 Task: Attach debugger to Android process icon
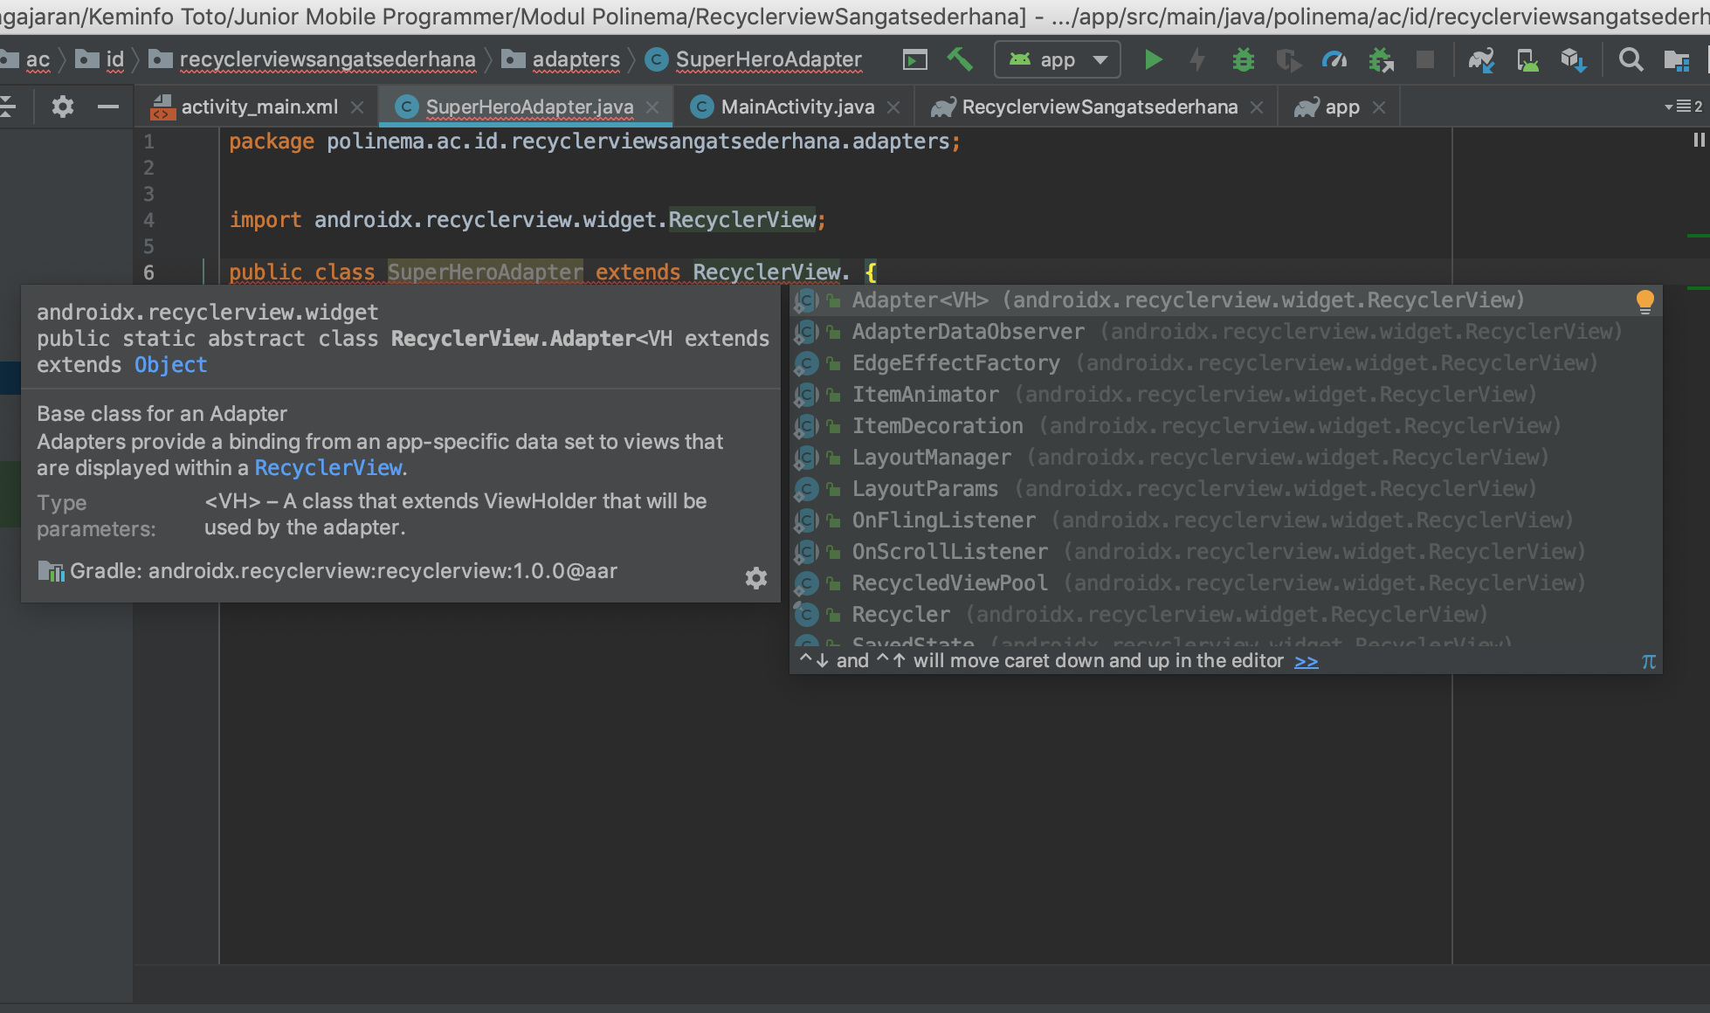1381,59
